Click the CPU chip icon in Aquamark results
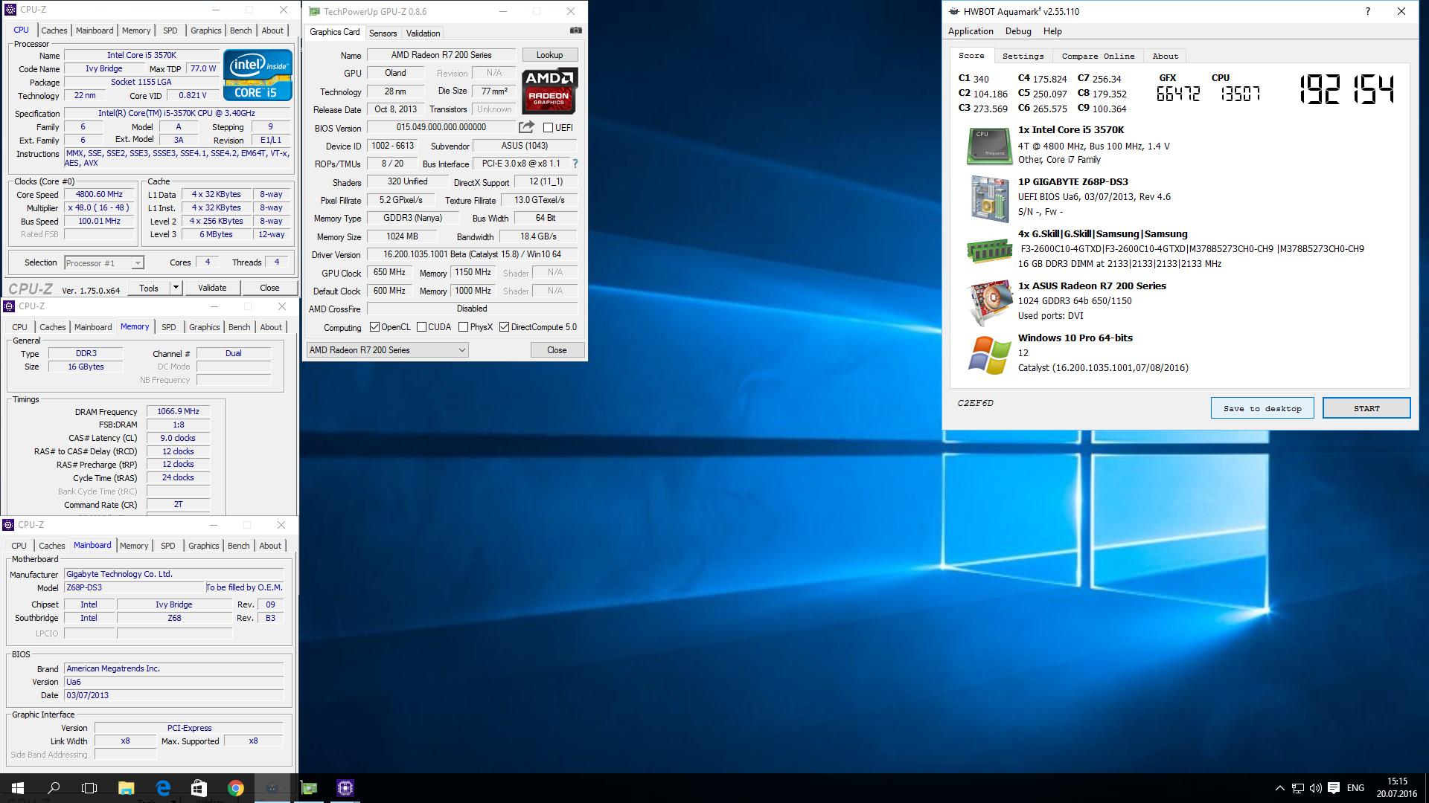 [989, 146]
